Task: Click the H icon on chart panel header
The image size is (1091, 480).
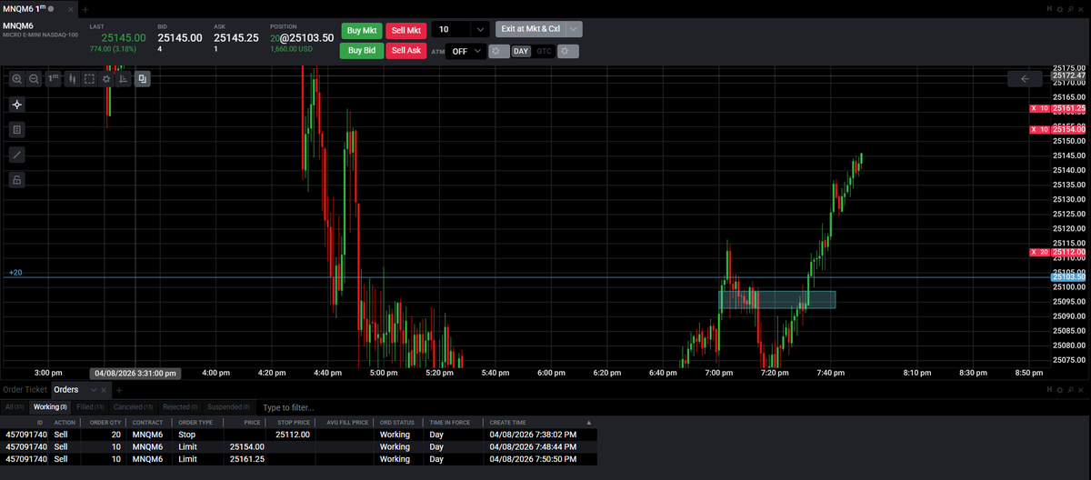Action: pyautogui.click(x=1050, y=8)
